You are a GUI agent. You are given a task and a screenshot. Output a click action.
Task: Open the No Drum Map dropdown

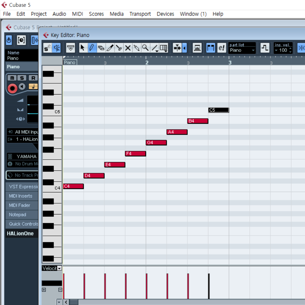[x=23, y=164]
